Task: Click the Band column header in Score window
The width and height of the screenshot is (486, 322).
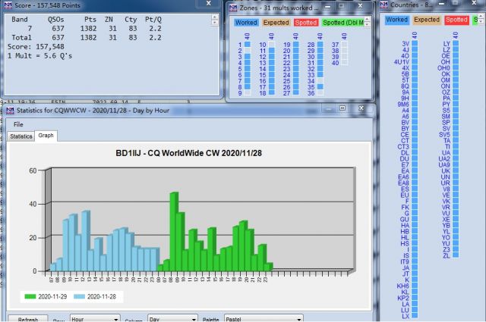Action: (20, 20)
